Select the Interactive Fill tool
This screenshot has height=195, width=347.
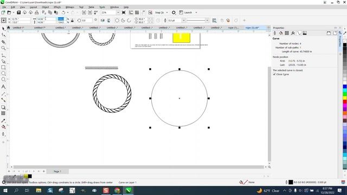(x=3, y=127)
